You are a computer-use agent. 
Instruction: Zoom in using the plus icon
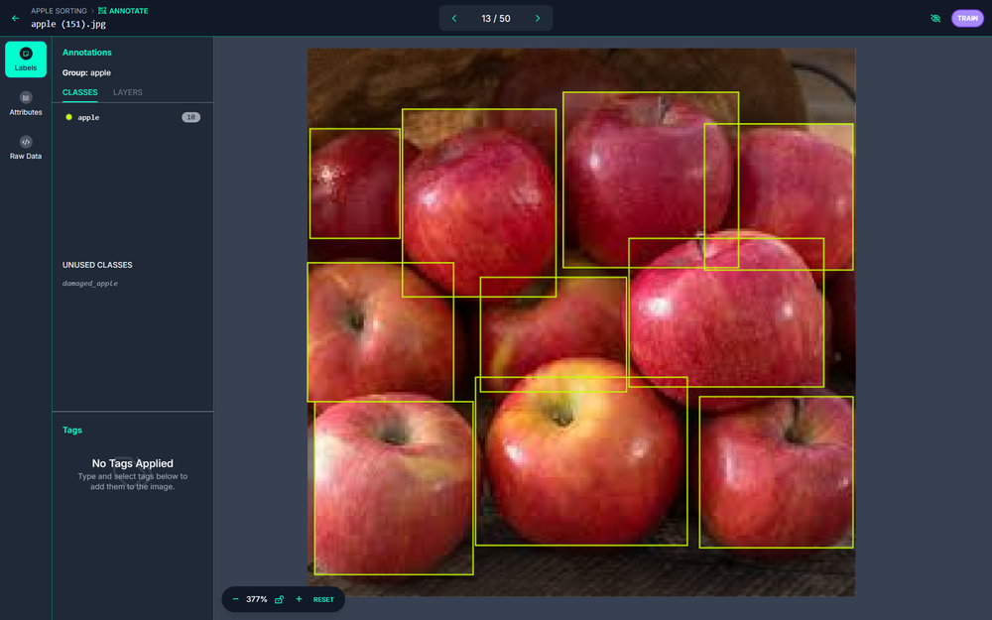pos(298,599)
